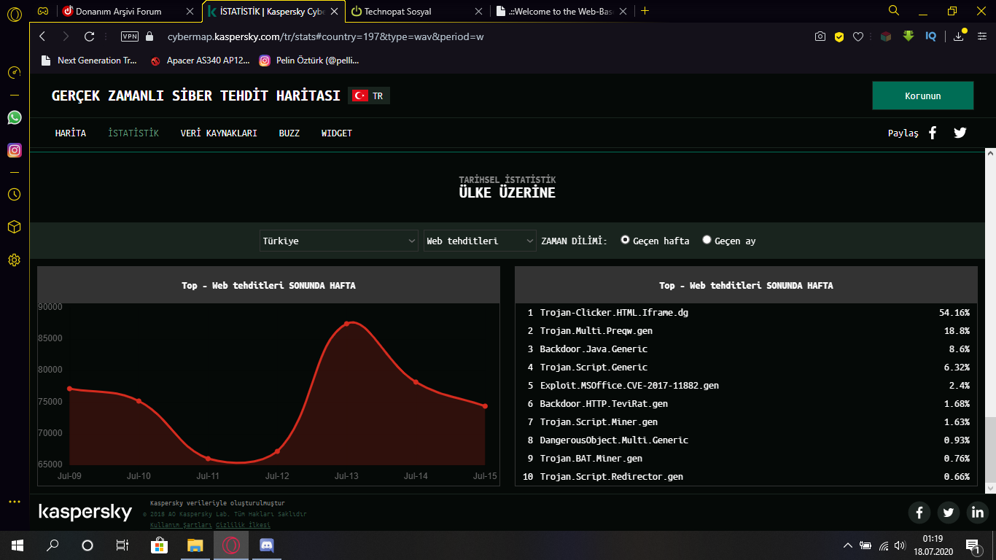996x560 pixels.
Task: Open Apacer AS340 bookmark
Action: 200,61
